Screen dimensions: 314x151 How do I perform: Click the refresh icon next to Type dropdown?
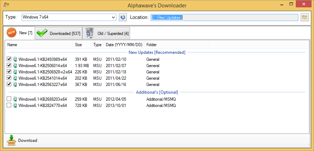pyautogui.click(x=123, y=17)
